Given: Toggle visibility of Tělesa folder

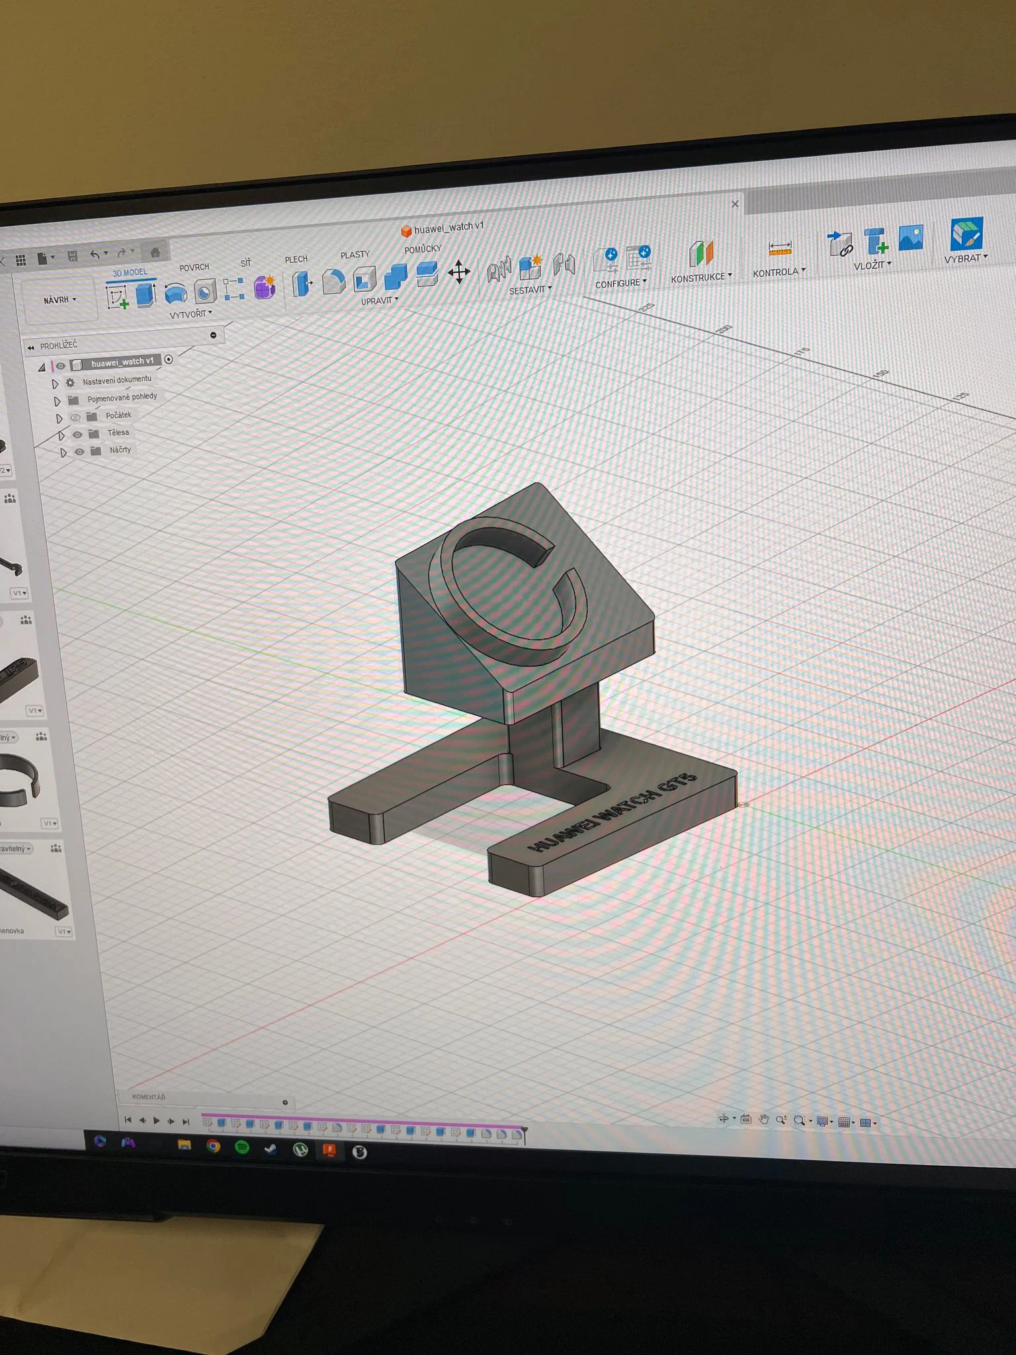Looking at the screenshot, I should (77, 435).
